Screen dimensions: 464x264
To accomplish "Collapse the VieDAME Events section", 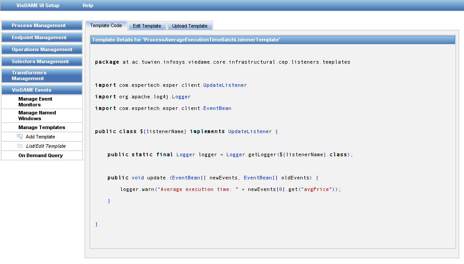I will (x=42, y=90).
